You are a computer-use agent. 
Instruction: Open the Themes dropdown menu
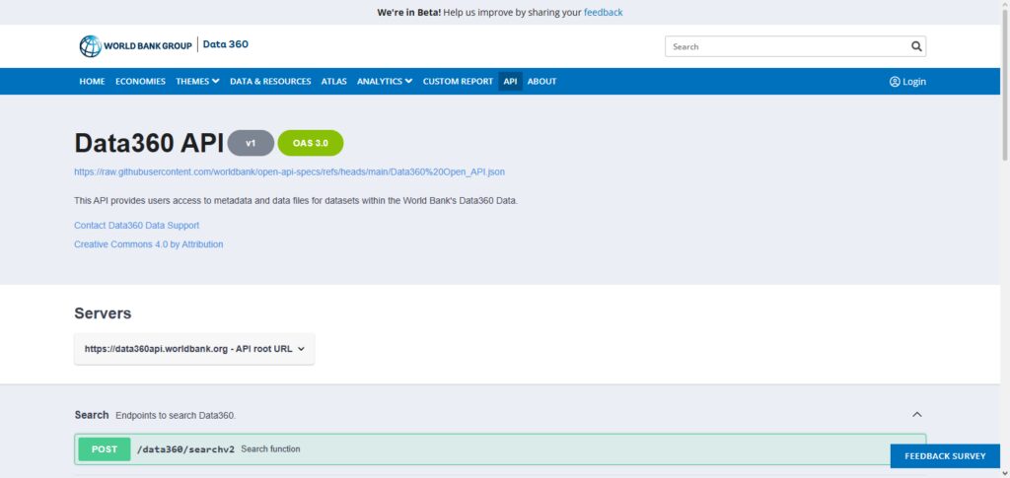(197, 82)
